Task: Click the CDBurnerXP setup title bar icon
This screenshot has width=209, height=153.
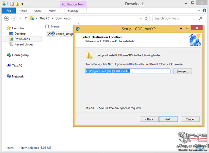Action: [78, 29]
